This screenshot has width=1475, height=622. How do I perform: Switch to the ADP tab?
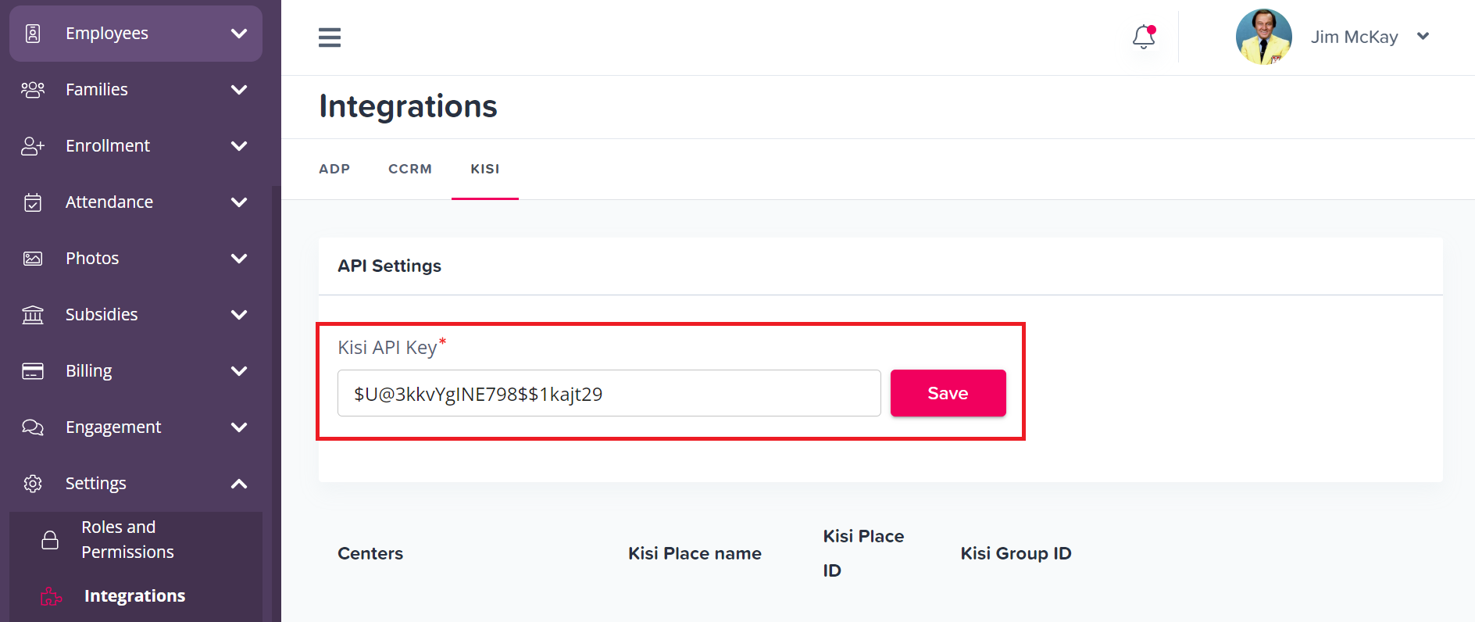click(x=334, y=169)
